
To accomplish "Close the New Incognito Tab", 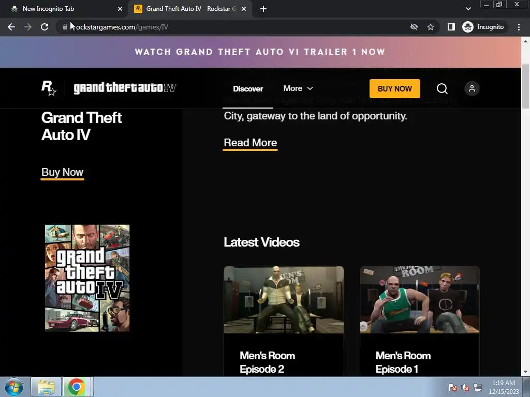I will [120, 9].
